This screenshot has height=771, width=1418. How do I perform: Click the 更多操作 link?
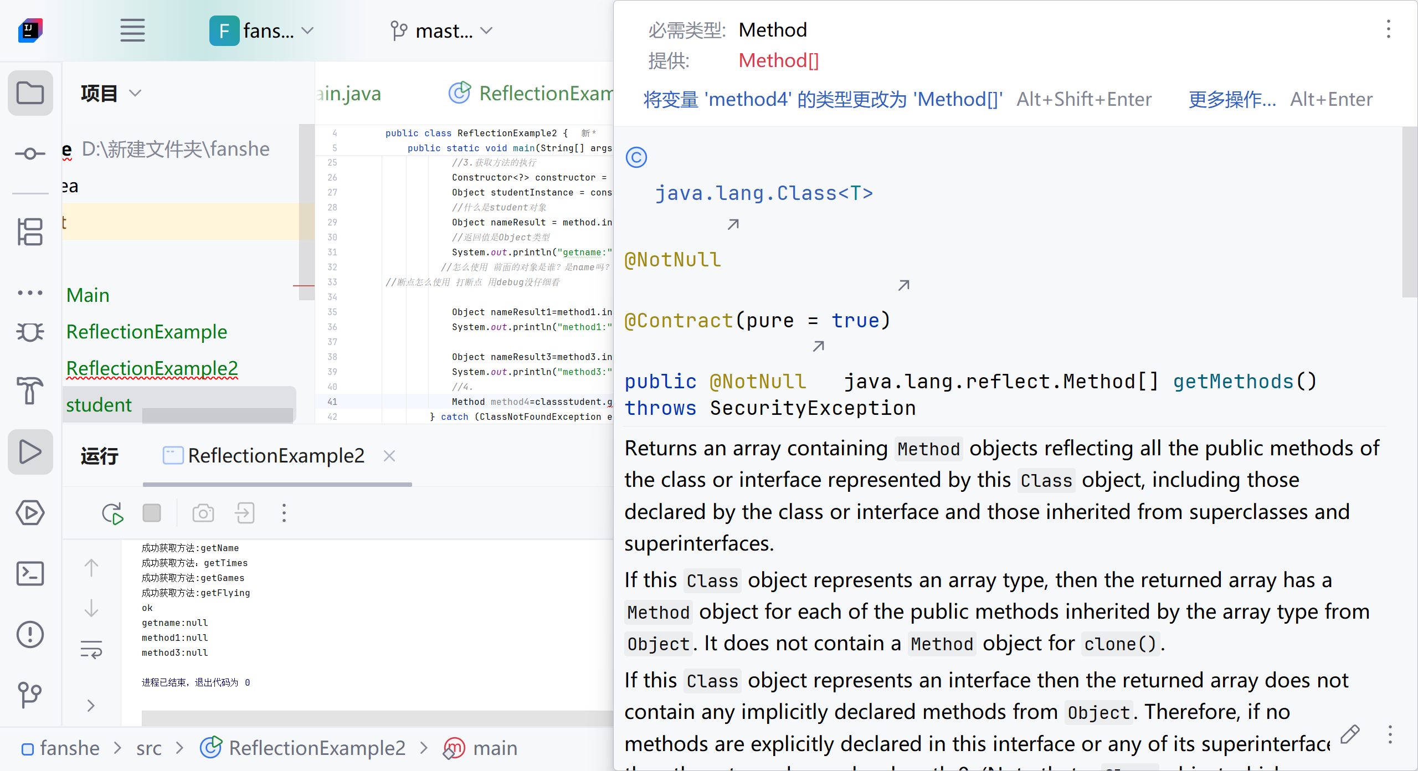tap(1232, 99)
